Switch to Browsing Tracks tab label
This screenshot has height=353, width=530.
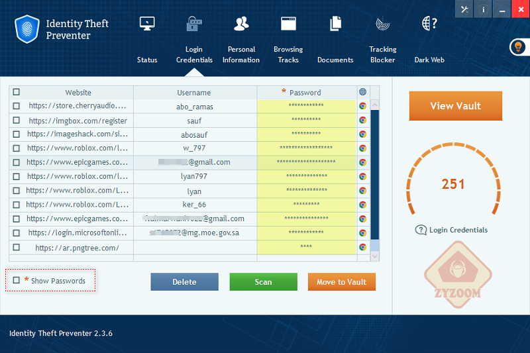[x=288, y=54]
